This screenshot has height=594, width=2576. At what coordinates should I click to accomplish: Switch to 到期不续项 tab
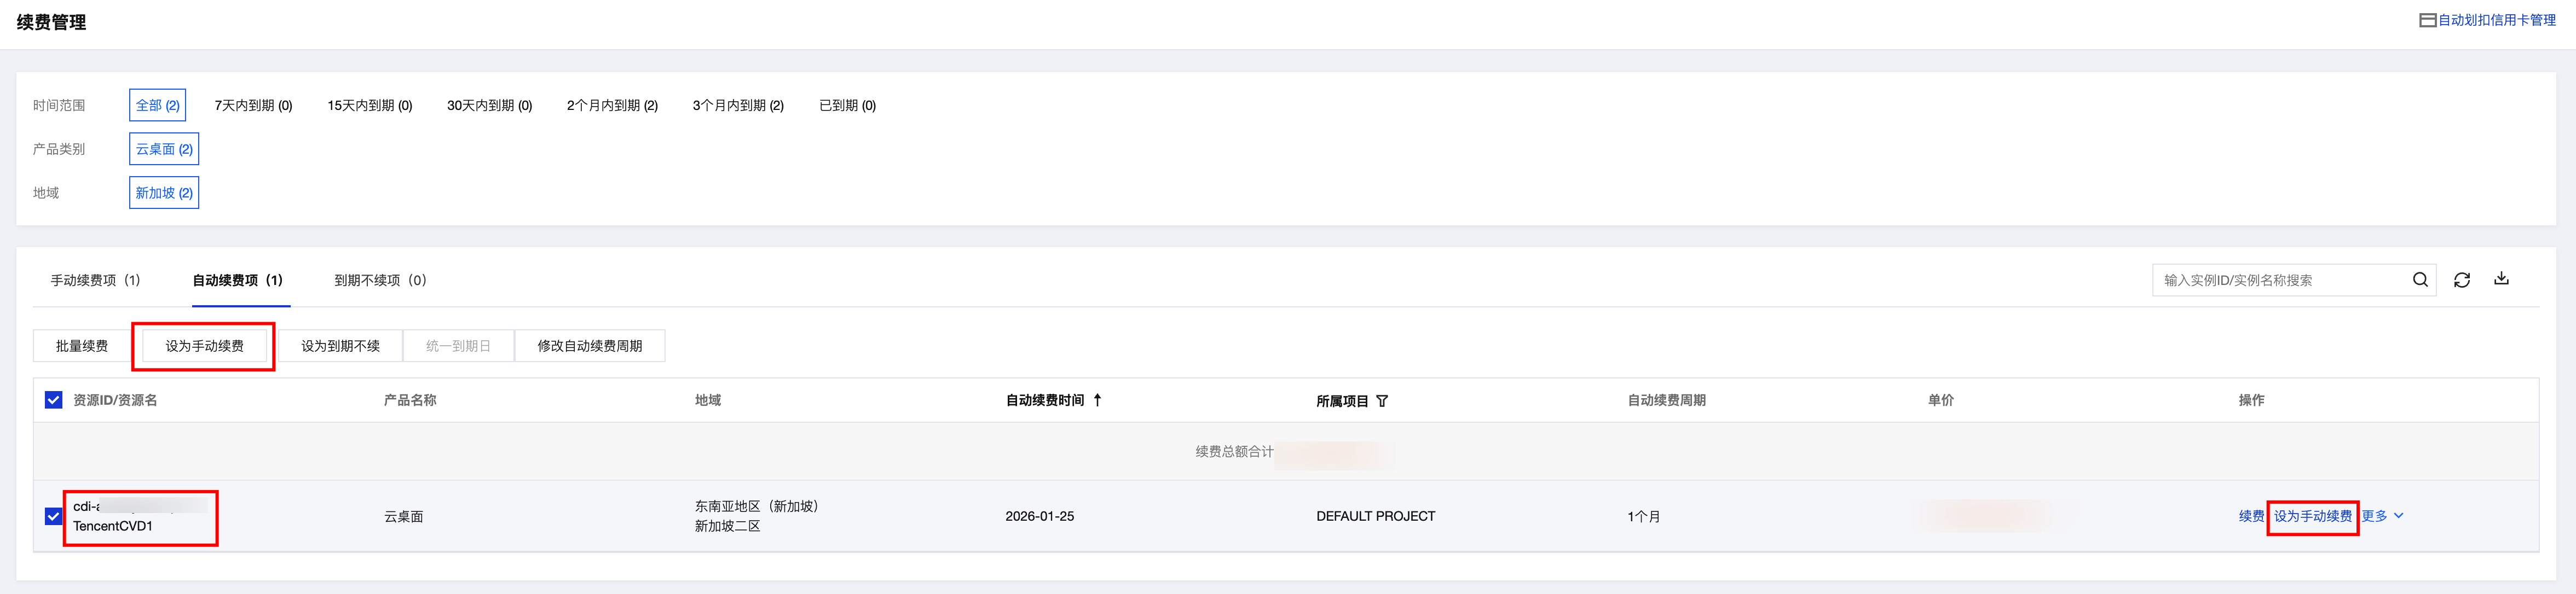pyautogui.click(x=380, y=280)
